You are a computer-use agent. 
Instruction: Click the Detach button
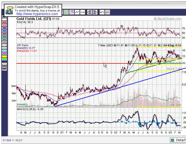point(178,140)
